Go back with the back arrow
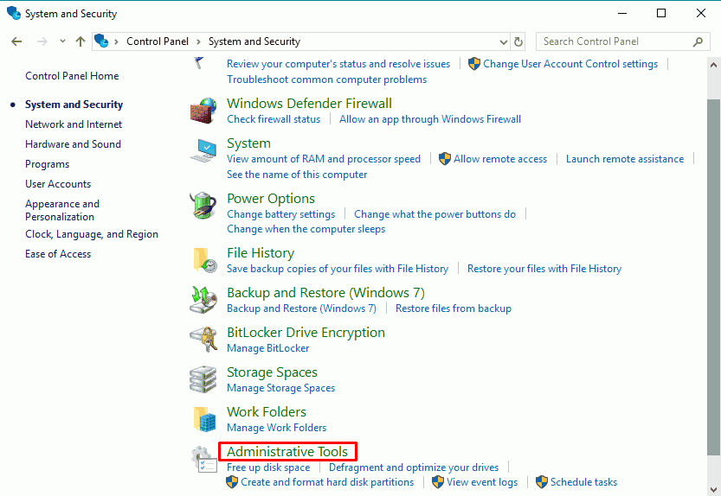 16,41
